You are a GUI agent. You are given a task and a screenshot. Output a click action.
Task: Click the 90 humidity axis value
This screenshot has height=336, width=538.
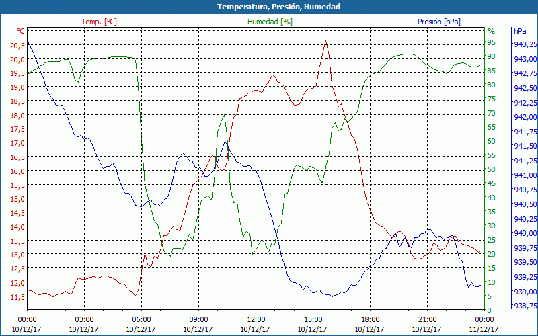click(492, 56)
